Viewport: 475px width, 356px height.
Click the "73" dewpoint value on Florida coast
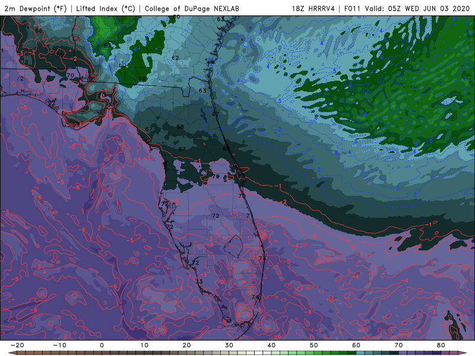click(199, 281)
